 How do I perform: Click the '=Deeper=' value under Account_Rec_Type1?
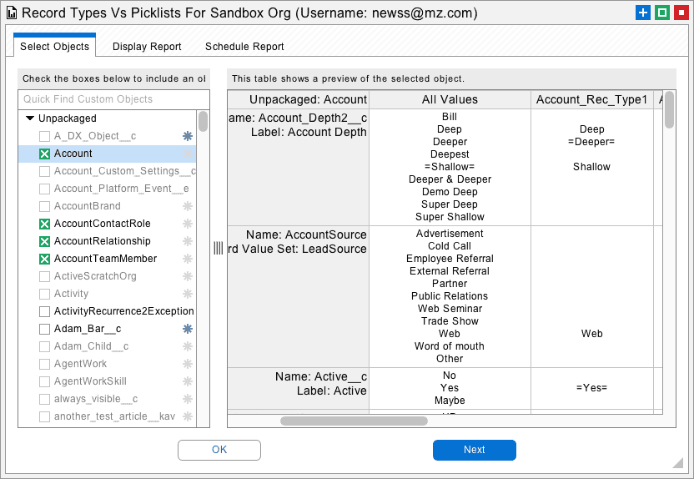pos(591,142)
